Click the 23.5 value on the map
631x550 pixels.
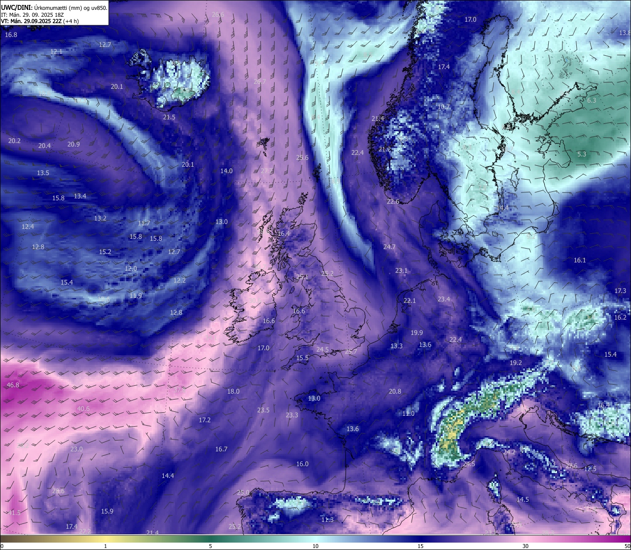click(x=263, y=410)
